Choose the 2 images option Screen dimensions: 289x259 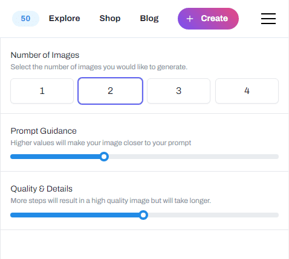110,91
